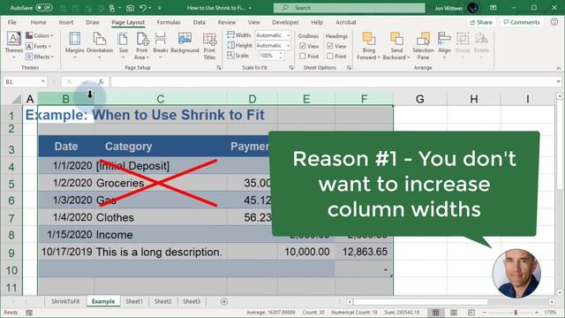Open page Orientation options
This screenshot has height=318, width=565.
pos(100,45)
